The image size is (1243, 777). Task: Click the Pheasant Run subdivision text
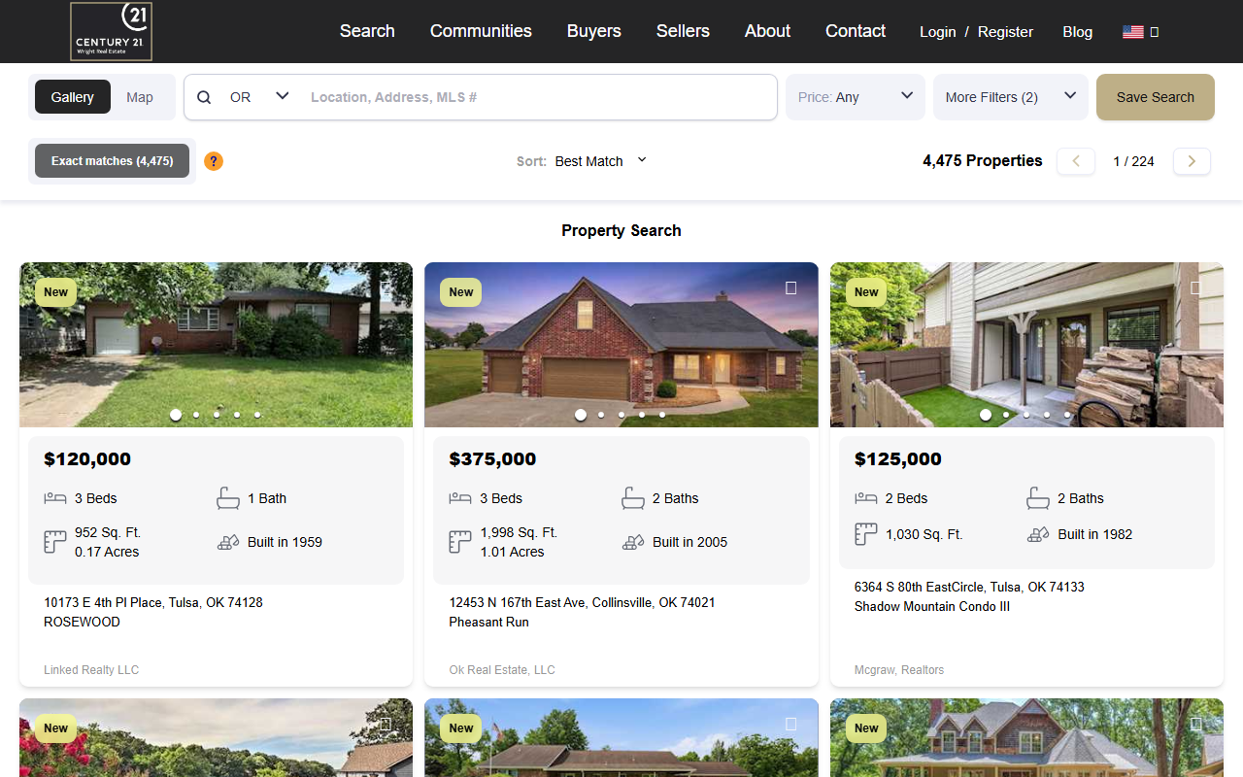point(488,622)
